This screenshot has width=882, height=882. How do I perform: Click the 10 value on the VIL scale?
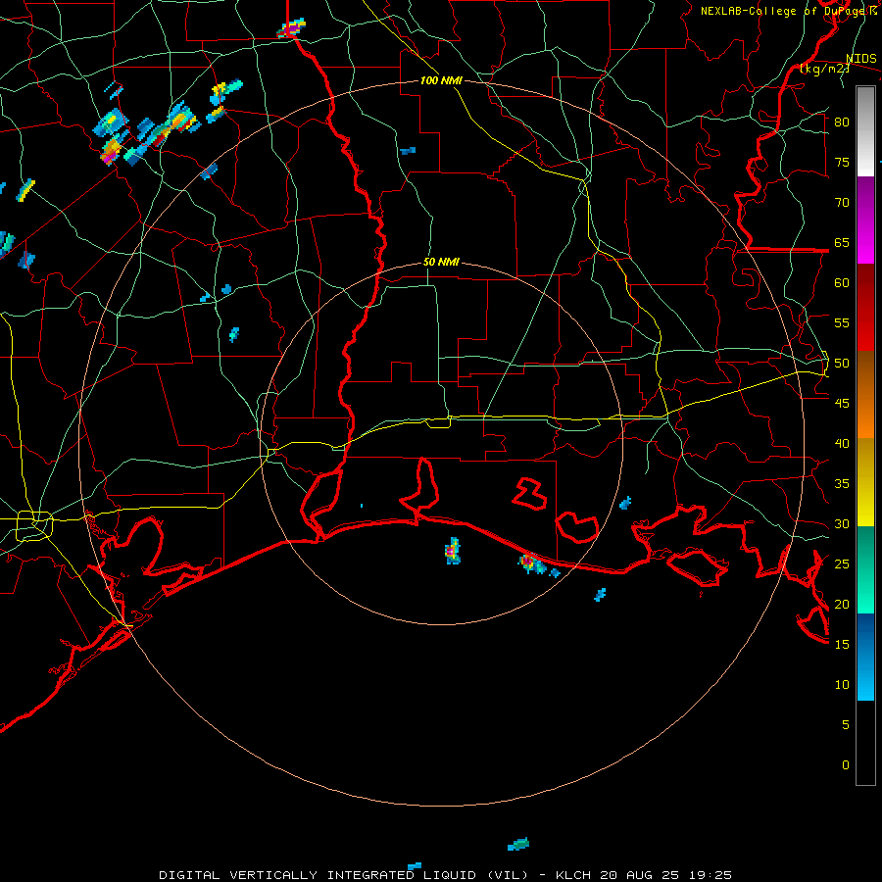point(842,685)
